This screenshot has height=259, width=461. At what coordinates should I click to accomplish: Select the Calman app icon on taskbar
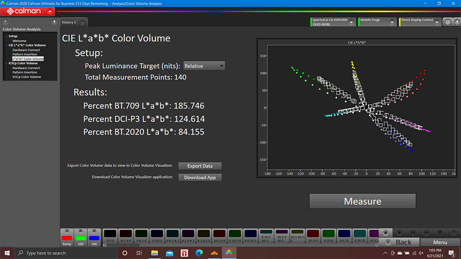coord(229,253)
